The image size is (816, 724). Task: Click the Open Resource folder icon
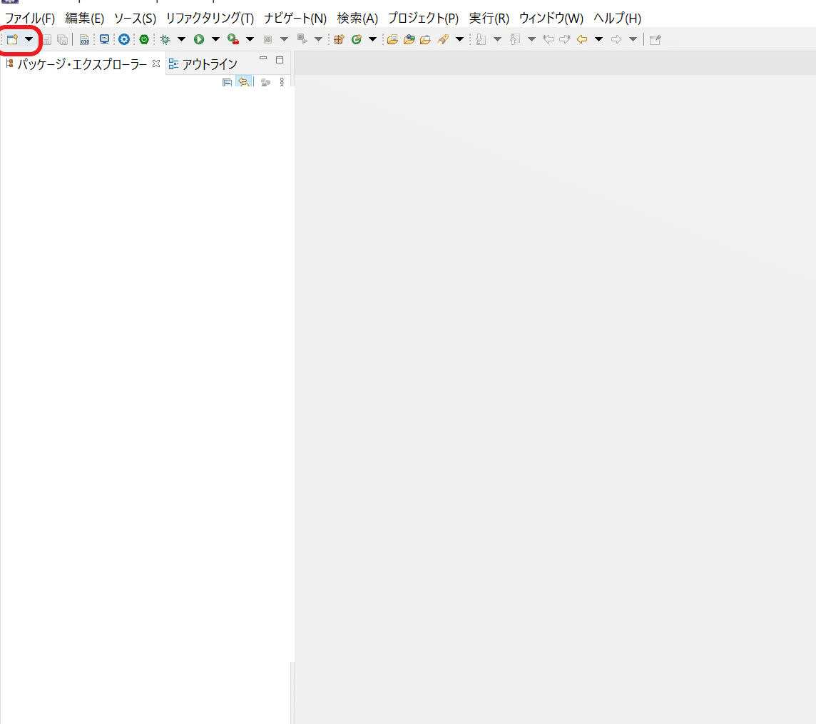(426, 39)
